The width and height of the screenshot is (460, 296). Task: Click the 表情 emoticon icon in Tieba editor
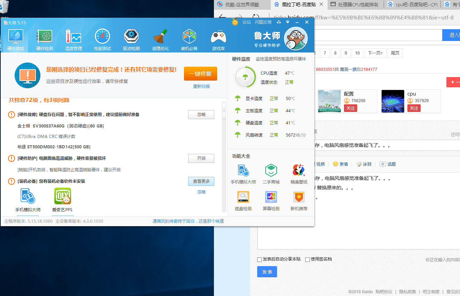point(336,164)
